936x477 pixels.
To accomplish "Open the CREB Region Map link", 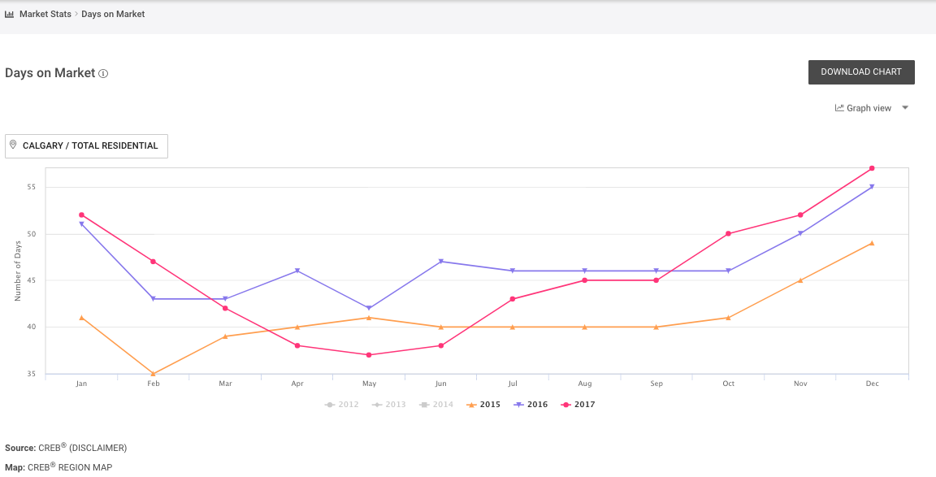I will click(71, 467).
